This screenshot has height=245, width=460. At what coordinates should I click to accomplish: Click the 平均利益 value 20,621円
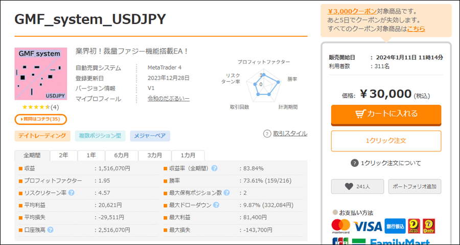coord(110,205)
